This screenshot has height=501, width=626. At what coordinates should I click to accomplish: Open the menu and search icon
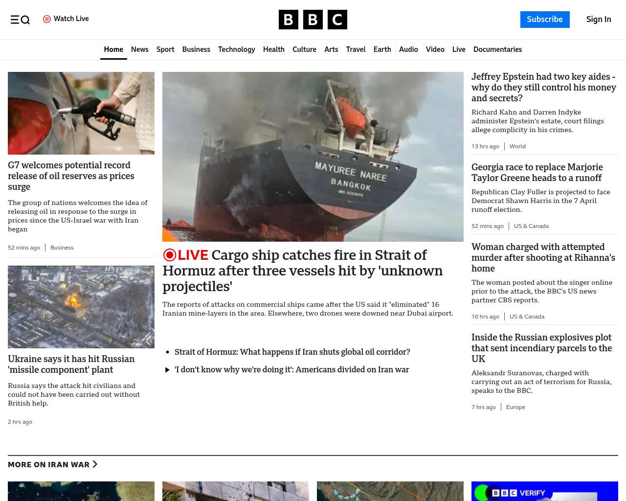pos(20,20)
